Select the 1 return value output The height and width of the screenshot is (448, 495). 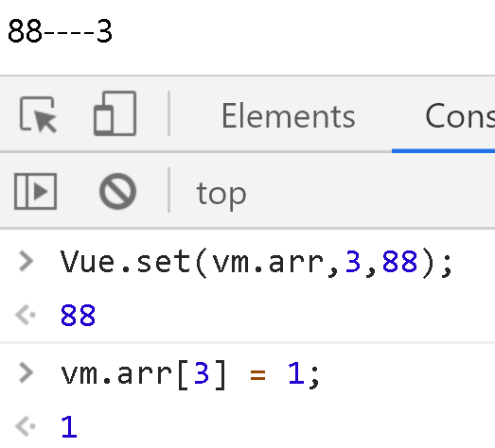click(x=69, y=427)
